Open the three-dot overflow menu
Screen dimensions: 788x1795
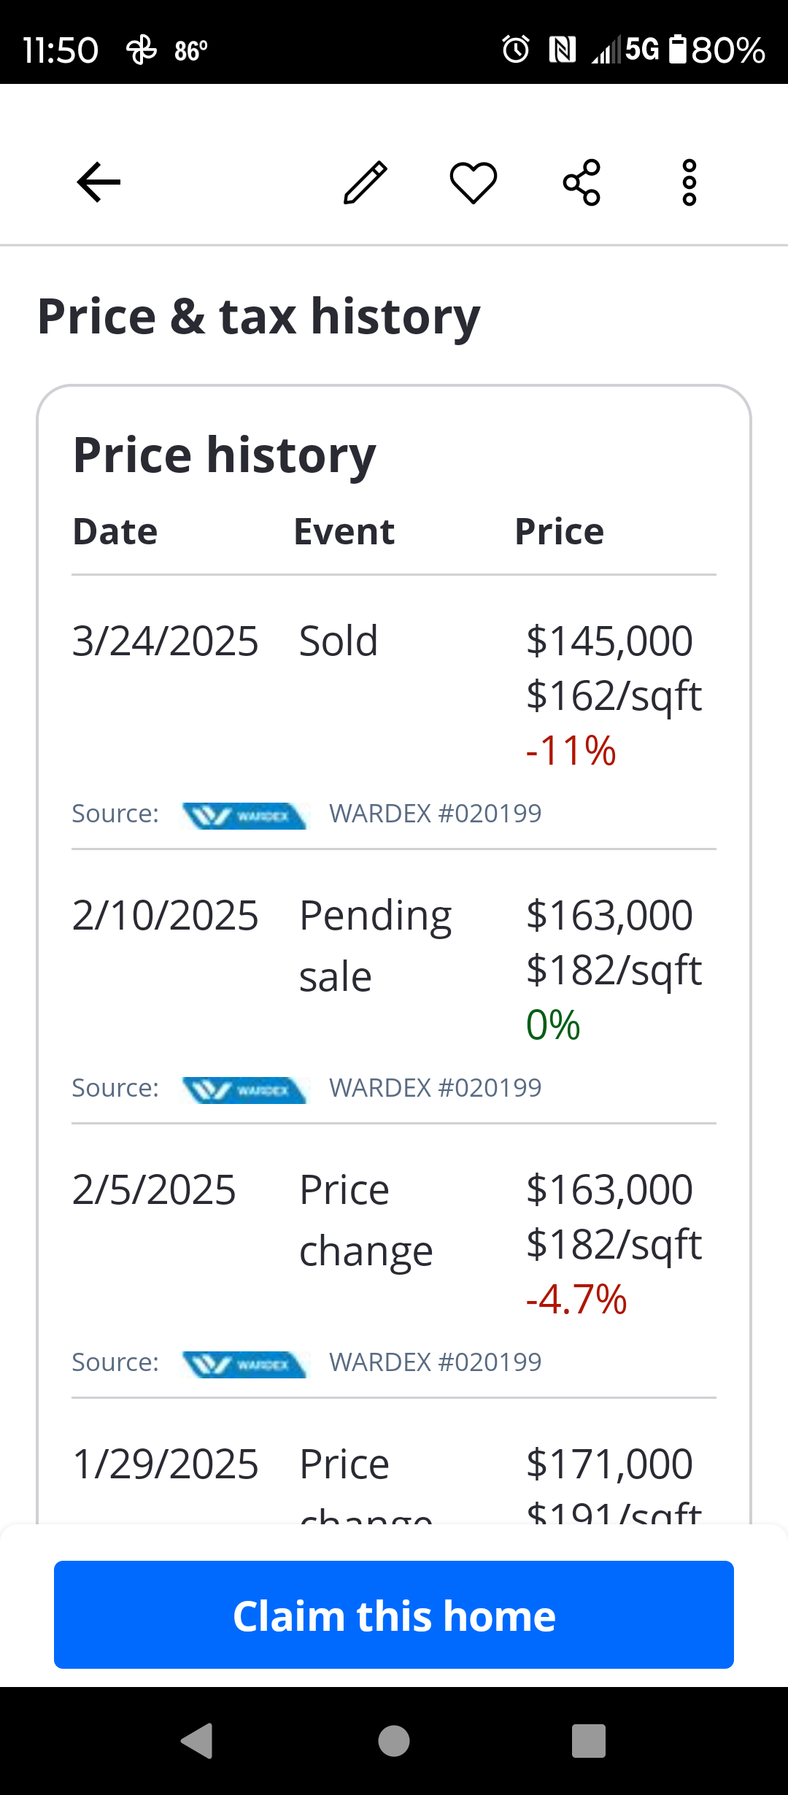[x=689, y=182]
